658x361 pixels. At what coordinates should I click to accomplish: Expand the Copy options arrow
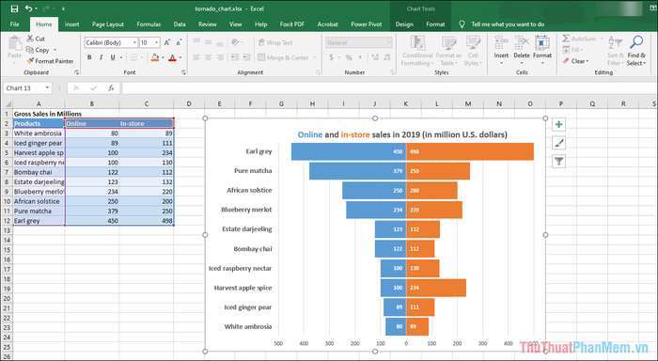[x=55, y=50]
